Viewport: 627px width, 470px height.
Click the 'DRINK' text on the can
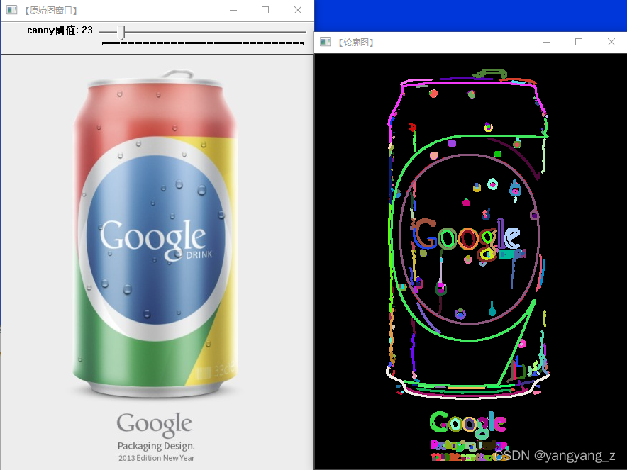pyautogui.click(x=199, y=254)
